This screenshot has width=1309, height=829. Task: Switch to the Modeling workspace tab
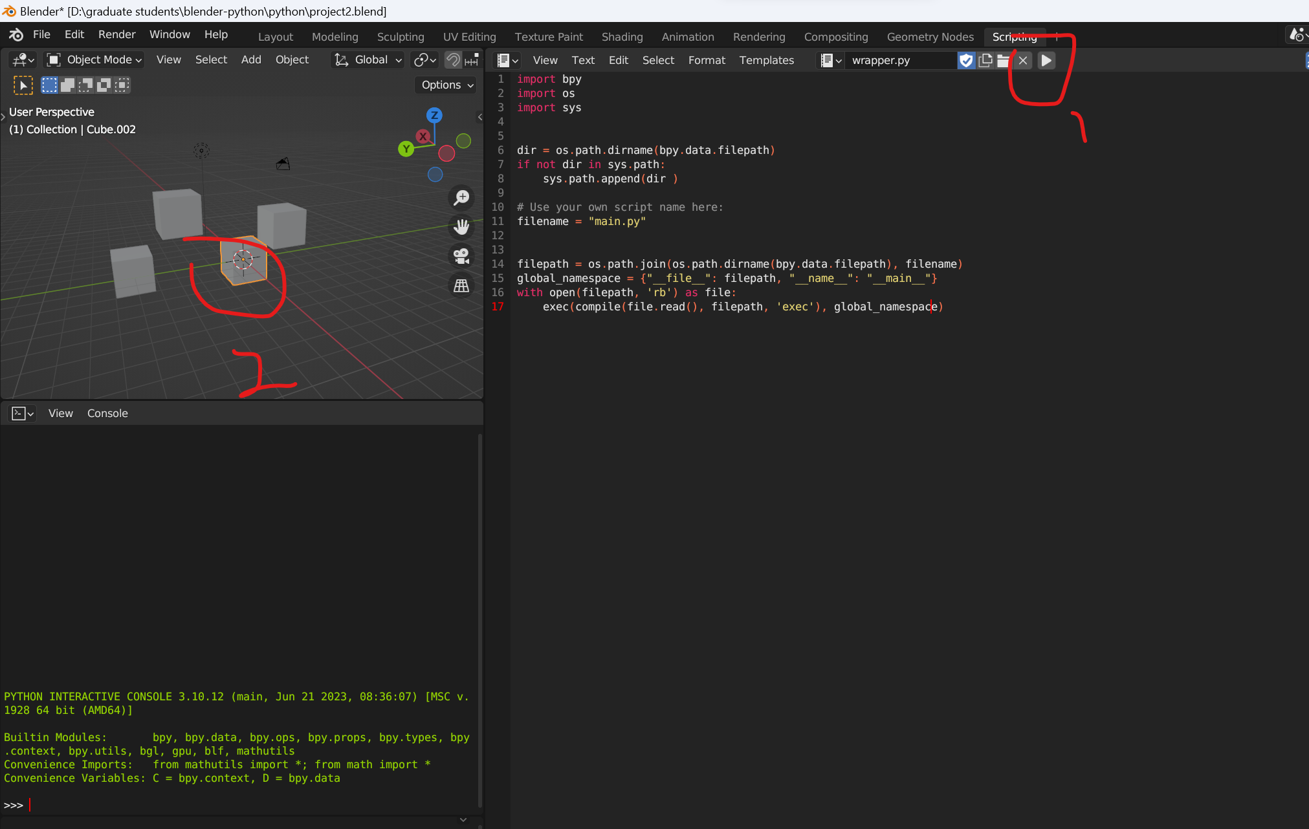pos(335,37)
